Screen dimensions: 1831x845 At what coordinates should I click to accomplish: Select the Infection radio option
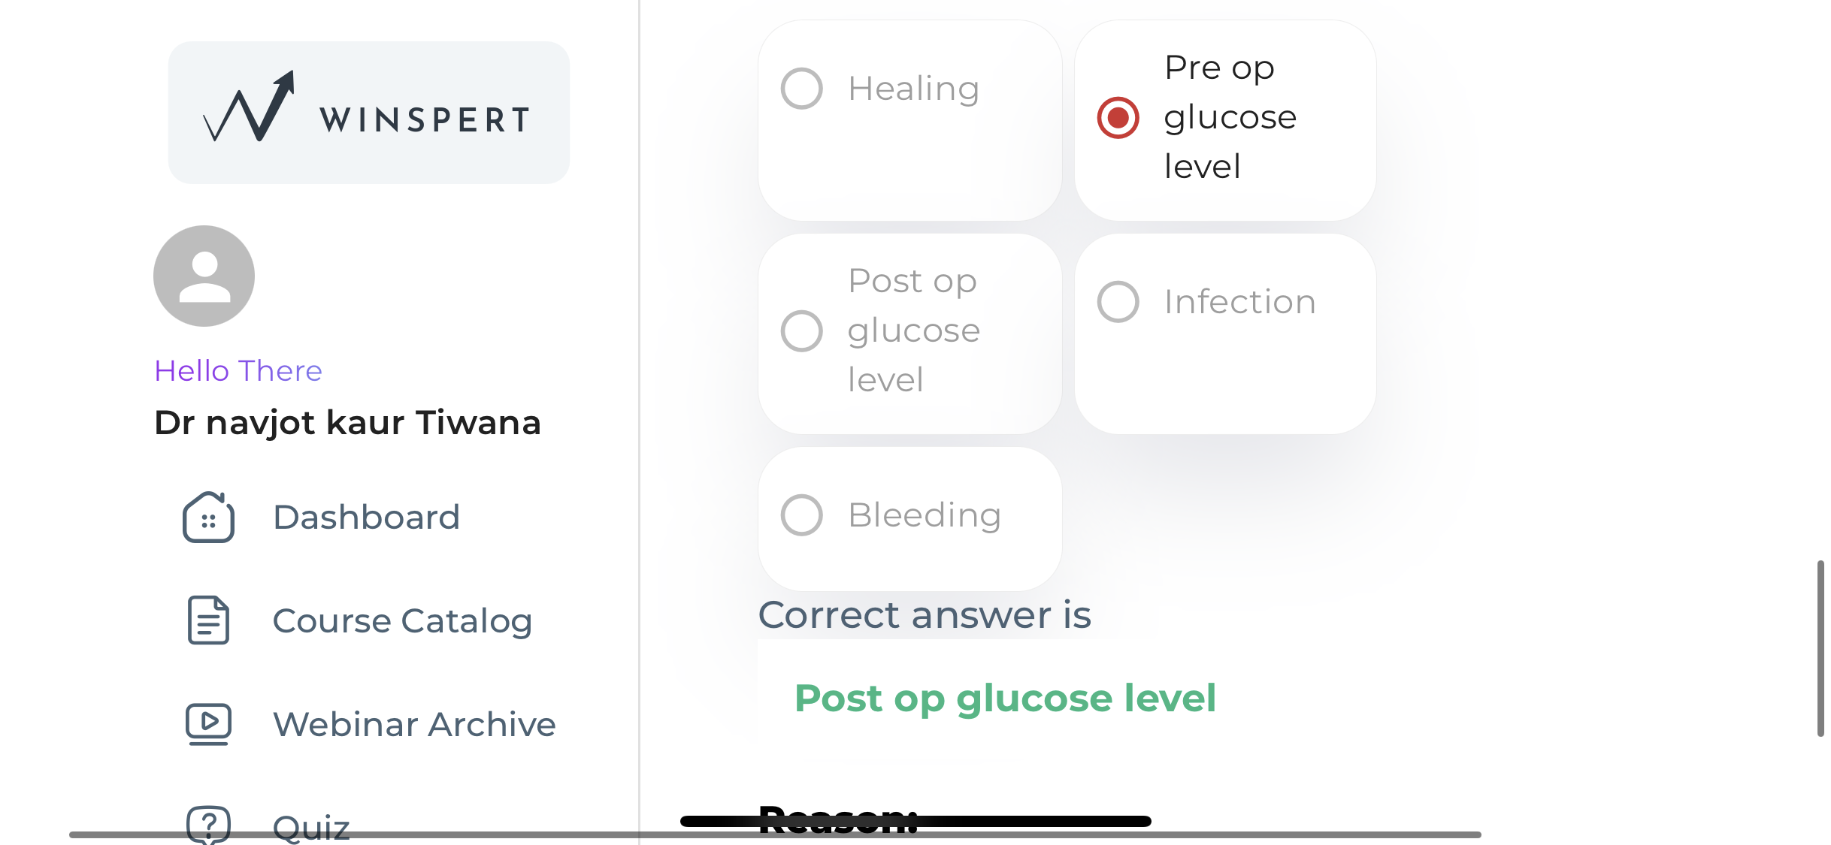pos(1118,302)
